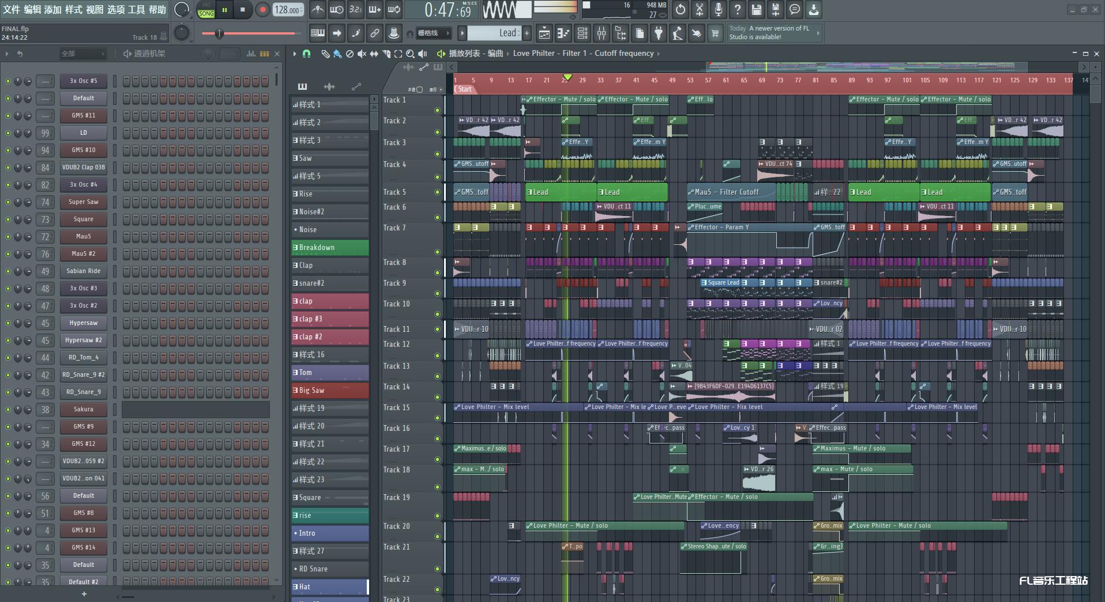Image resolution: width=1105 pixels, height=602 pixels.
Task: Add a channel with the rack plus
Action: [84, 594]
